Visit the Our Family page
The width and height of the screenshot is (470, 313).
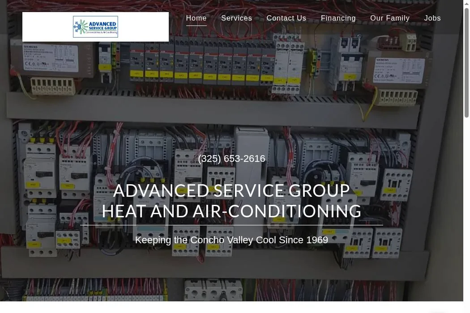click(x=390, y=18)
